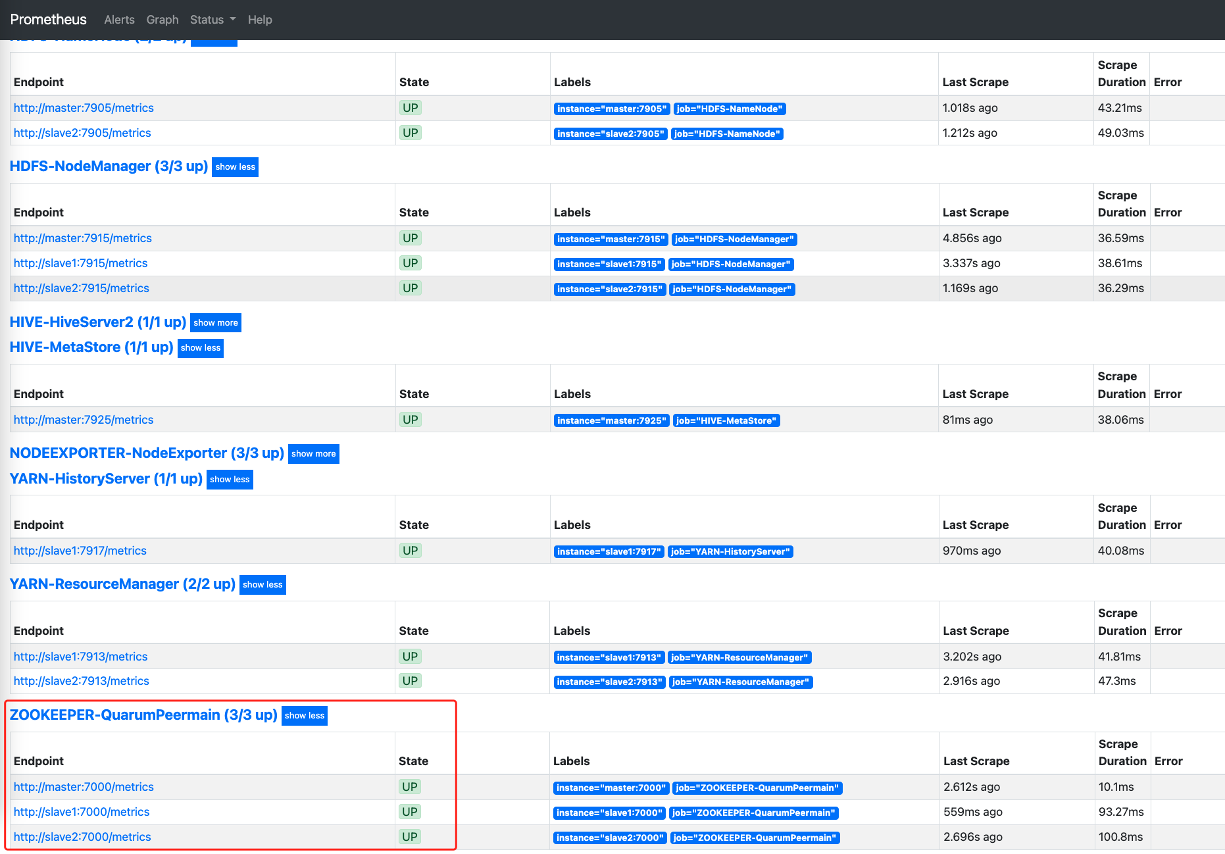
Task: Collapse HIVE-MetaStore with show less
Action: [201, 348]
